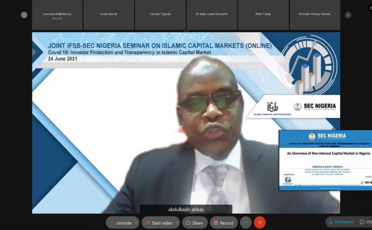
Task: Select the Peter Casey participant tile
Action: click(x=263, y=15)
